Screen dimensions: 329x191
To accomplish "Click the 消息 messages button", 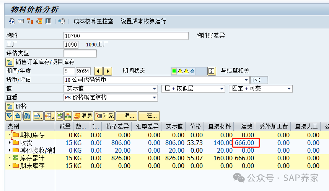I will (83, 116).
